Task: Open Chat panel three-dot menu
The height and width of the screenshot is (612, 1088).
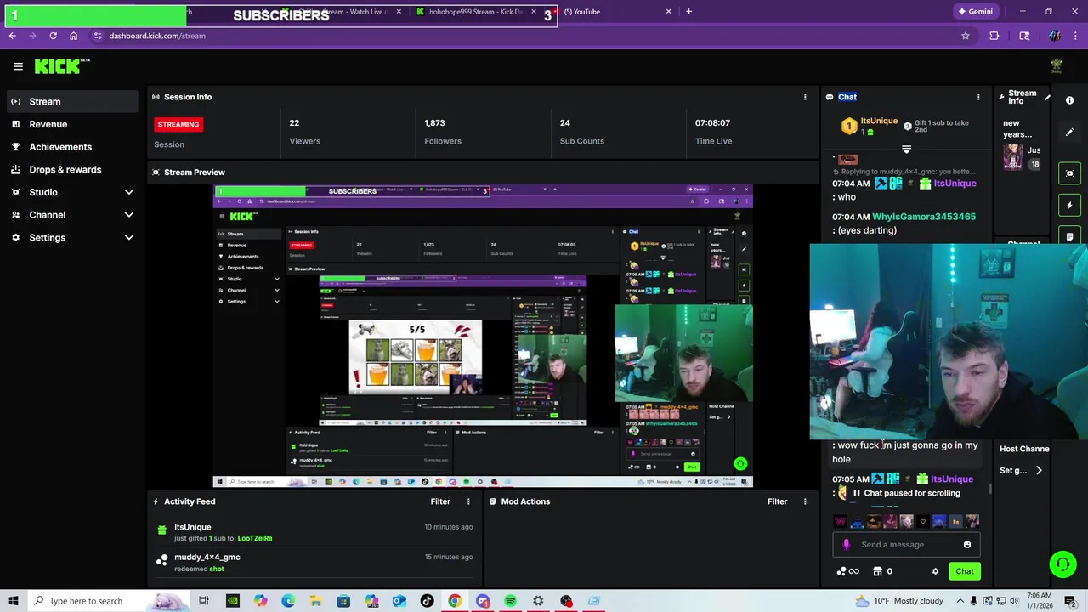Action: [x=978, y=97]
